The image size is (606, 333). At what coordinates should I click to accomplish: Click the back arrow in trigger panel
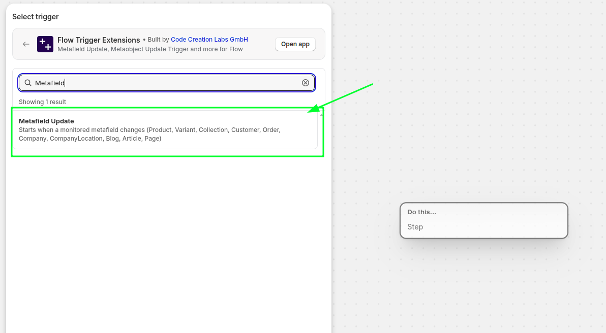[26, 44]
